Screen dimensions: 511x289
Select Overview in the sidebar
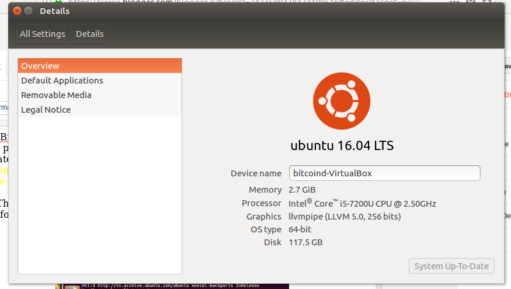pos(100,66)
